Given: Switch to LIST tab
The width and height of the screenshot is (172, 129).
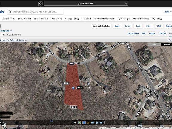Looking at the screenshot, I should (144, 33).
